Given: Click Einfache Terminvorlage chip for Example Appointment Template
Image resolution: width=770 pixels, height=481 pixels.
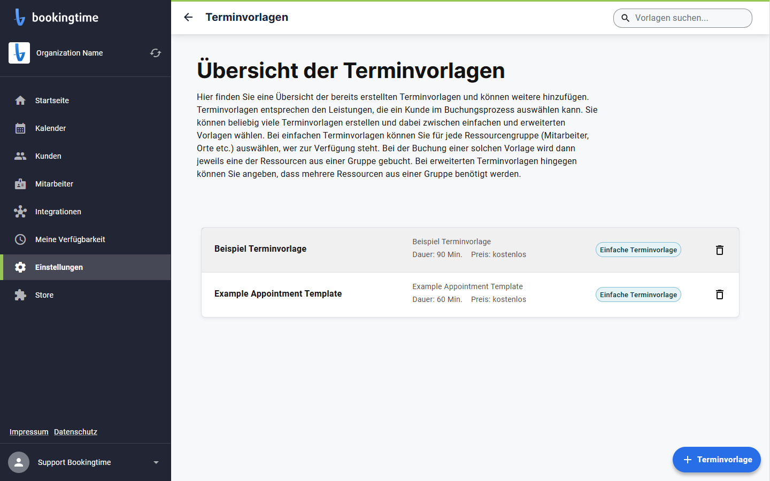Looking at the screenshot, I should point(638,294).
